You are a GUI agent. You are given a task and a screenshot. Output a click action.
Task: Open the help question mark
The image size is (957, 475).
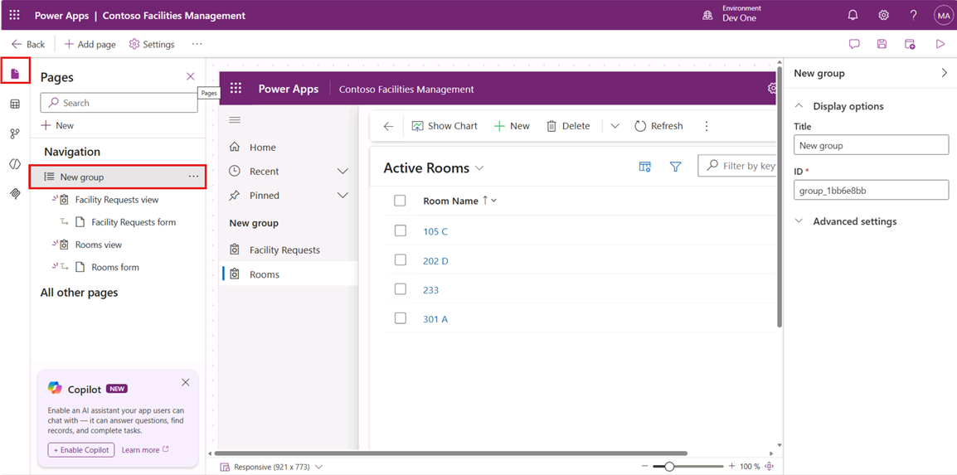pyautogui.click(x=913, y=15)
